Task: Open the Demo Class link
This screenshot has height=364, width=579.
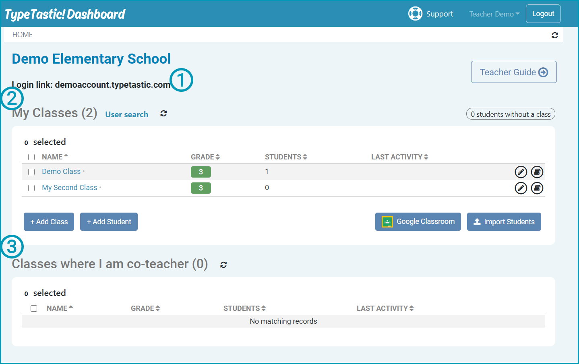Action: click(61, 172)
